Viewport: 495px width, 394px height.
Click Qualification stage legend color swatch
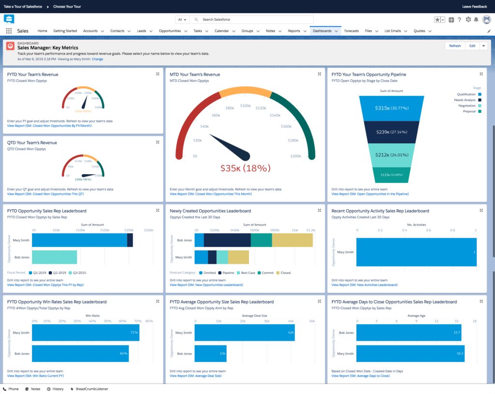[480, 94]
